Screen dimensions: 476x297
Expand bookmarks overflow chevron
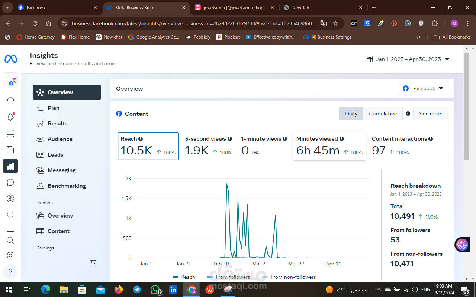419,37
